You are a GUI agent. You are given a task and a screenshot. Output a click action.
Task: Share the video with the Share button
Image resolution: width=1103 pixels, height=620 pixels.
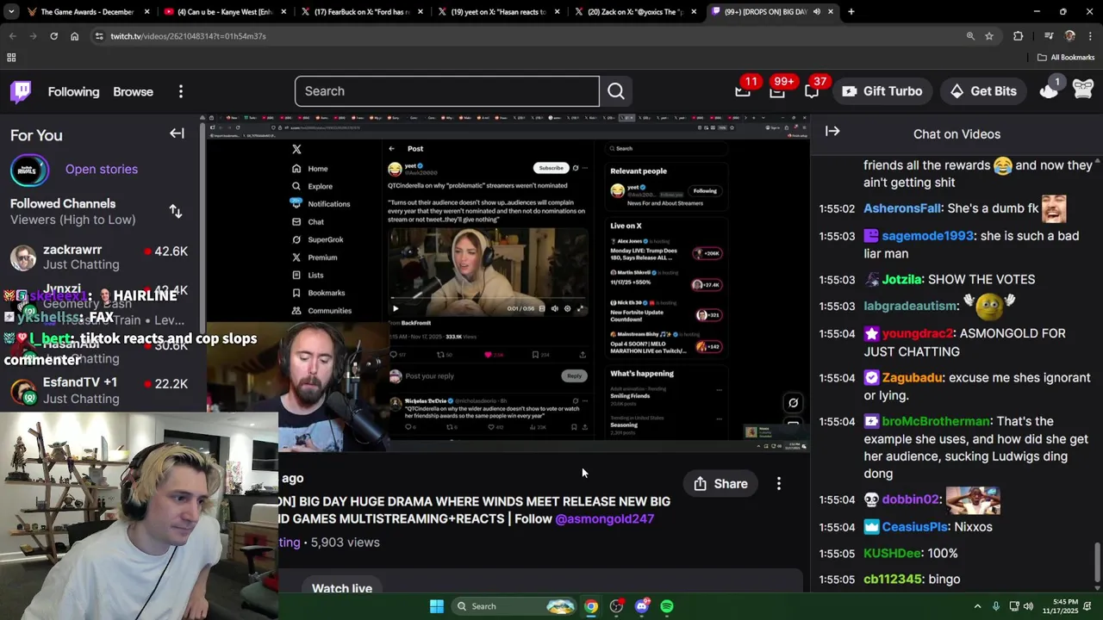720,484
